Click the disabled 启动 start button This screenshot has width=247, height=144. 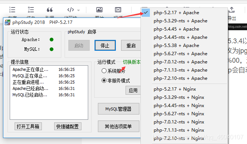[79, 45]
